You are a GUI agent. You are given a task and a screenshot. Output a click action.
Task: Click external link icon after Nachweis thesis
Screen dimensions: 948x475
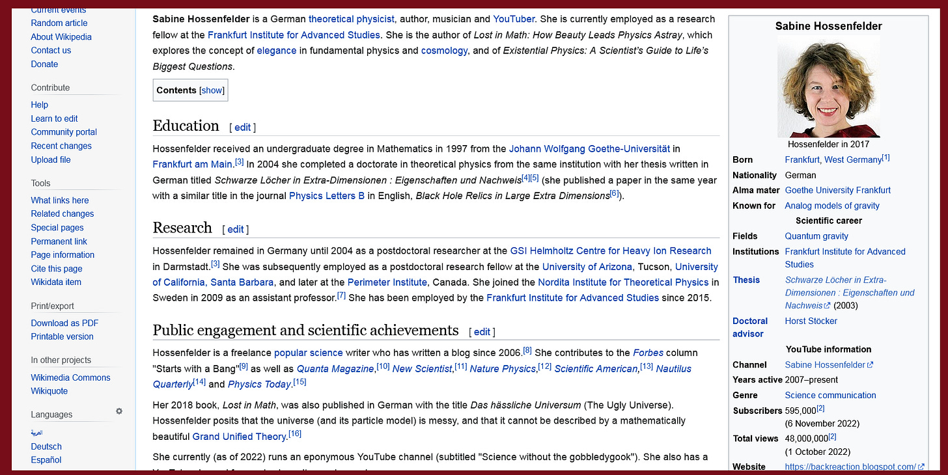(828, 306)
